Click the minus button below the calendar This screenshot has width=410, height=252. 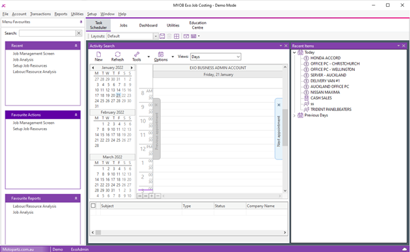pos(158,195)
